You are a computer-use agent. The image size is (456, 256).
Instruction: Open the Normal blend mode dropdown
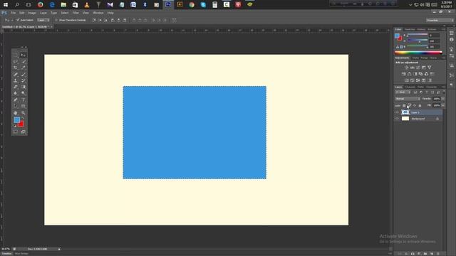(x=408, y=99)
